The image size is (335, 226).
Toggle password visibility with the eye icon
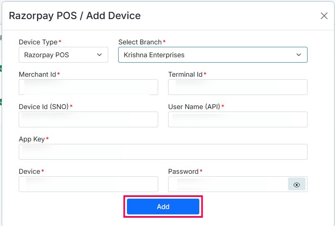click(297, 184)
